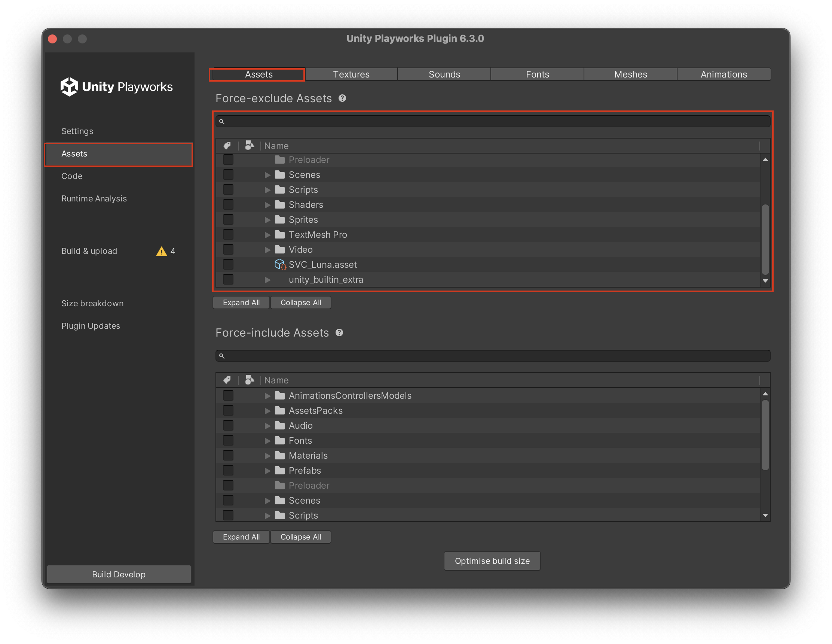
Task: Expand the Scenes folder in Force-exclude list
Action: pyautogui.click(x=267, y=175)
